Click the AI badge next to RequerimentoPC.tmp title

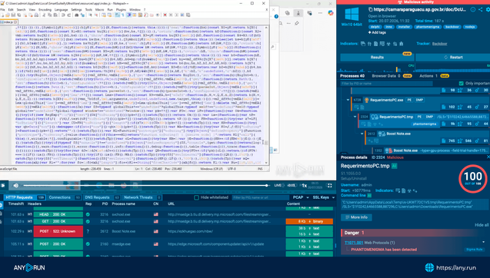point(395,166)
